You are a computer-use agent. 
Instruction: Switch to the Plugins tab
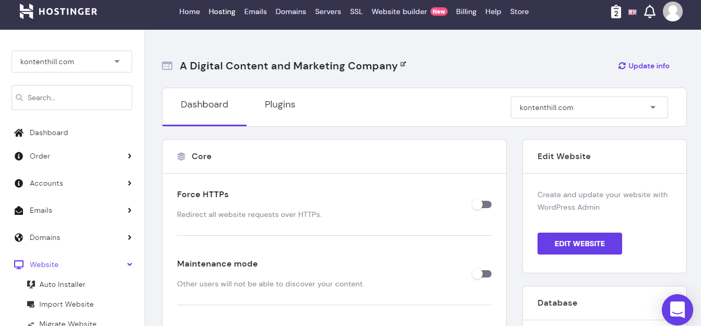click(x=280, y=104)
